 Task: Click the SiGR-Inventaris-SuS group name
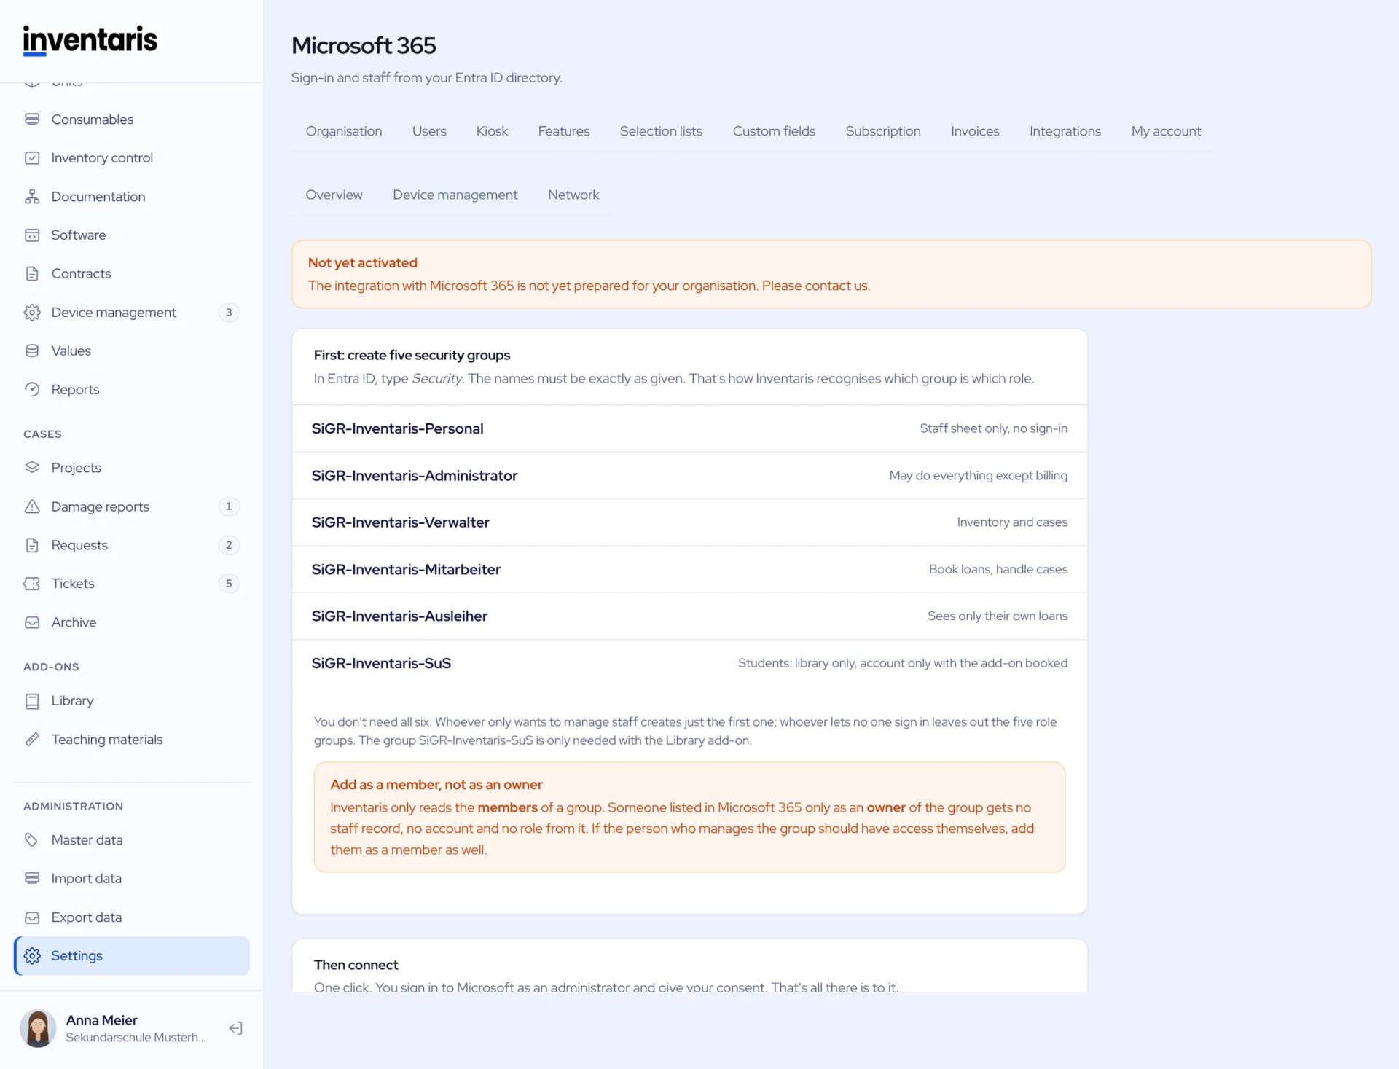click(x=381, y=663)
